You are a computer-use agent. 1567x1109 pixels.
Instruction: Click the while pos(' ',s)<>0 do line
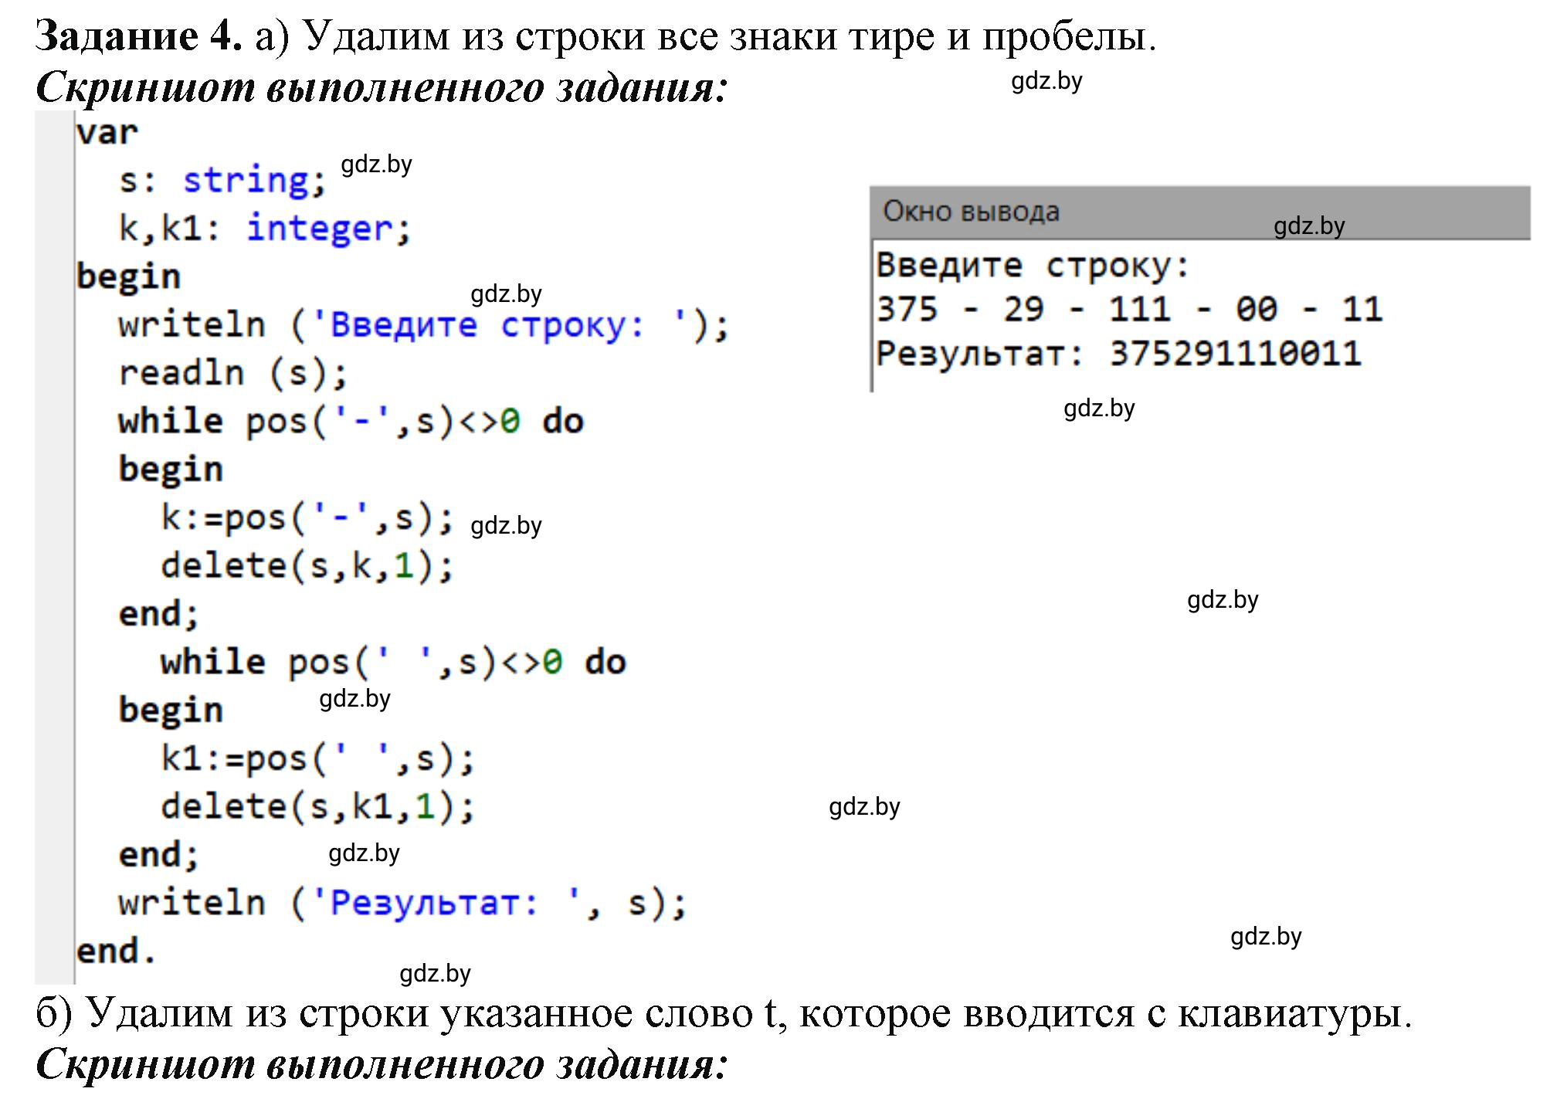pos(393,662)
